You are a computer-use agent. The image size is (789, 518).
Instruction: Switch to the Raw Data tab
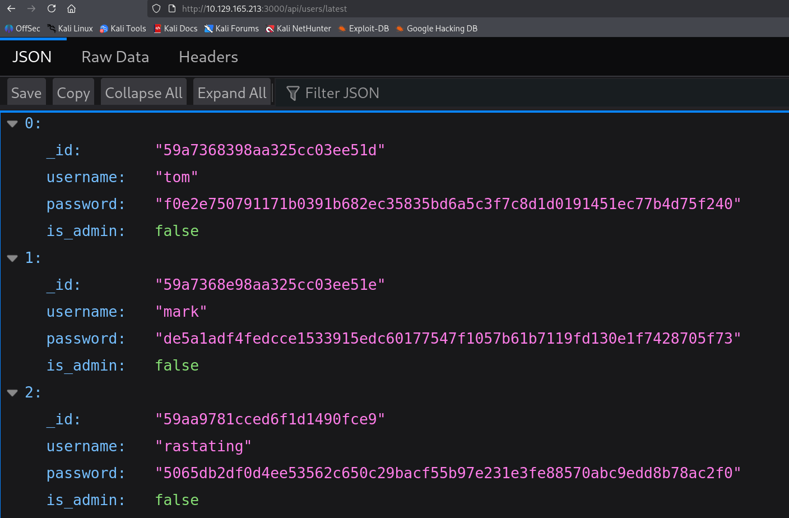coord(115,57)
